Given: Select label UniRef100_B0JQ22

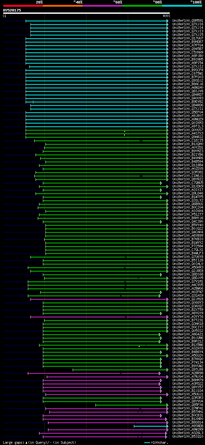Looking at the screenshot, I should (188, 228).
